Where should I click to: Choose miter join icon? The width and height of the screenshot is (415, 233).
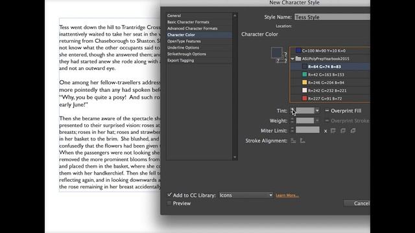pos(333,131)
